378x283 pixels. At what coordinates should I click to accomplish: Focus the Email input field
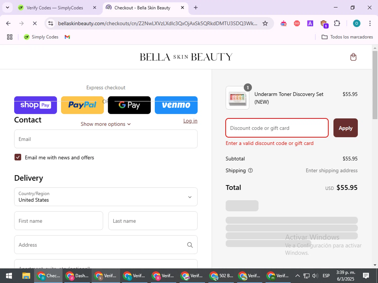tap(106, 139)
